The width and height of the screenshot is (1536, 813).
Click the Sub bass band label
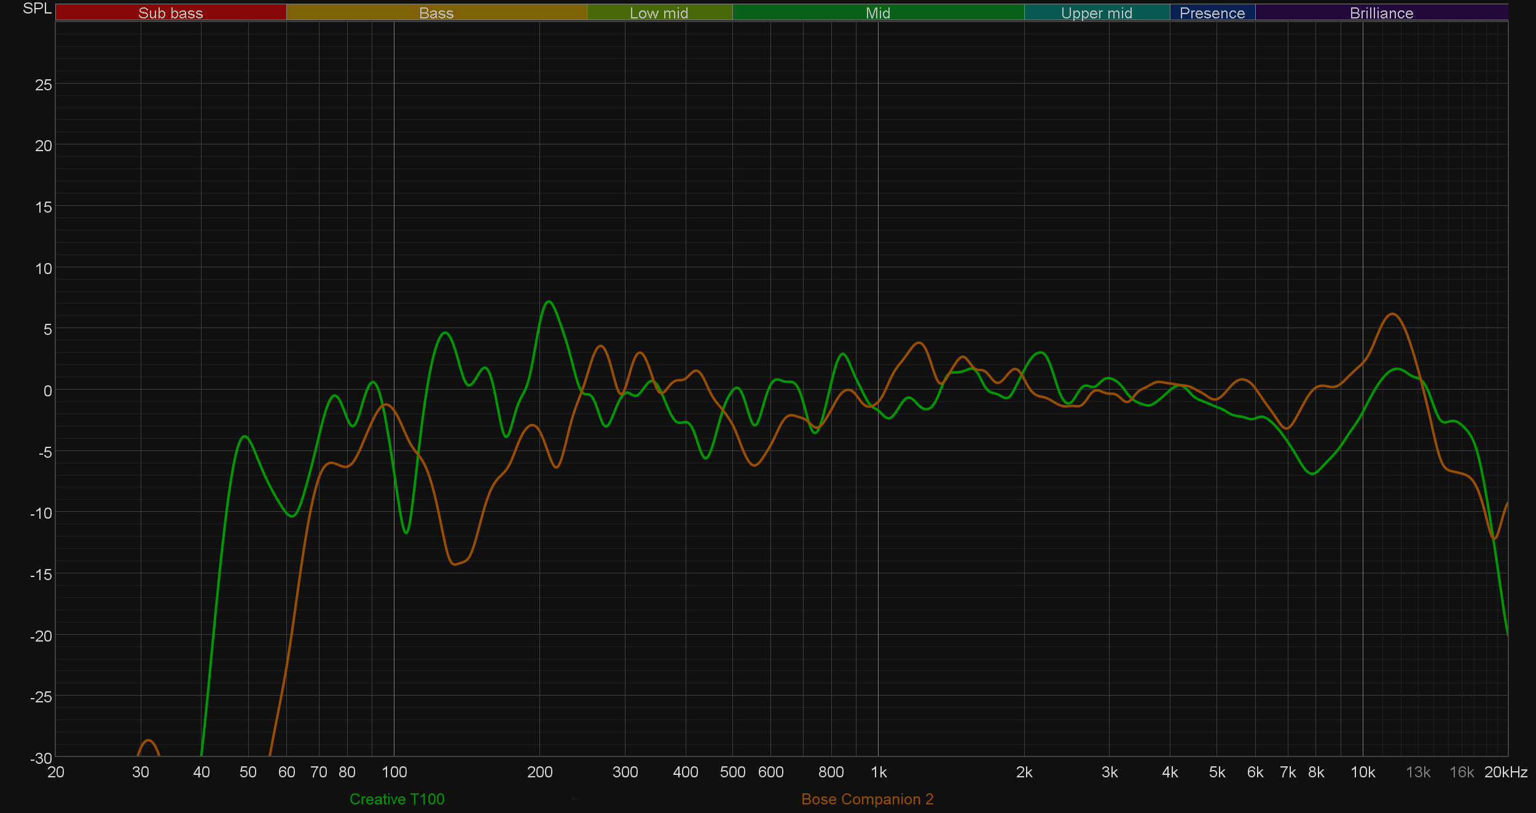[170, 13]
